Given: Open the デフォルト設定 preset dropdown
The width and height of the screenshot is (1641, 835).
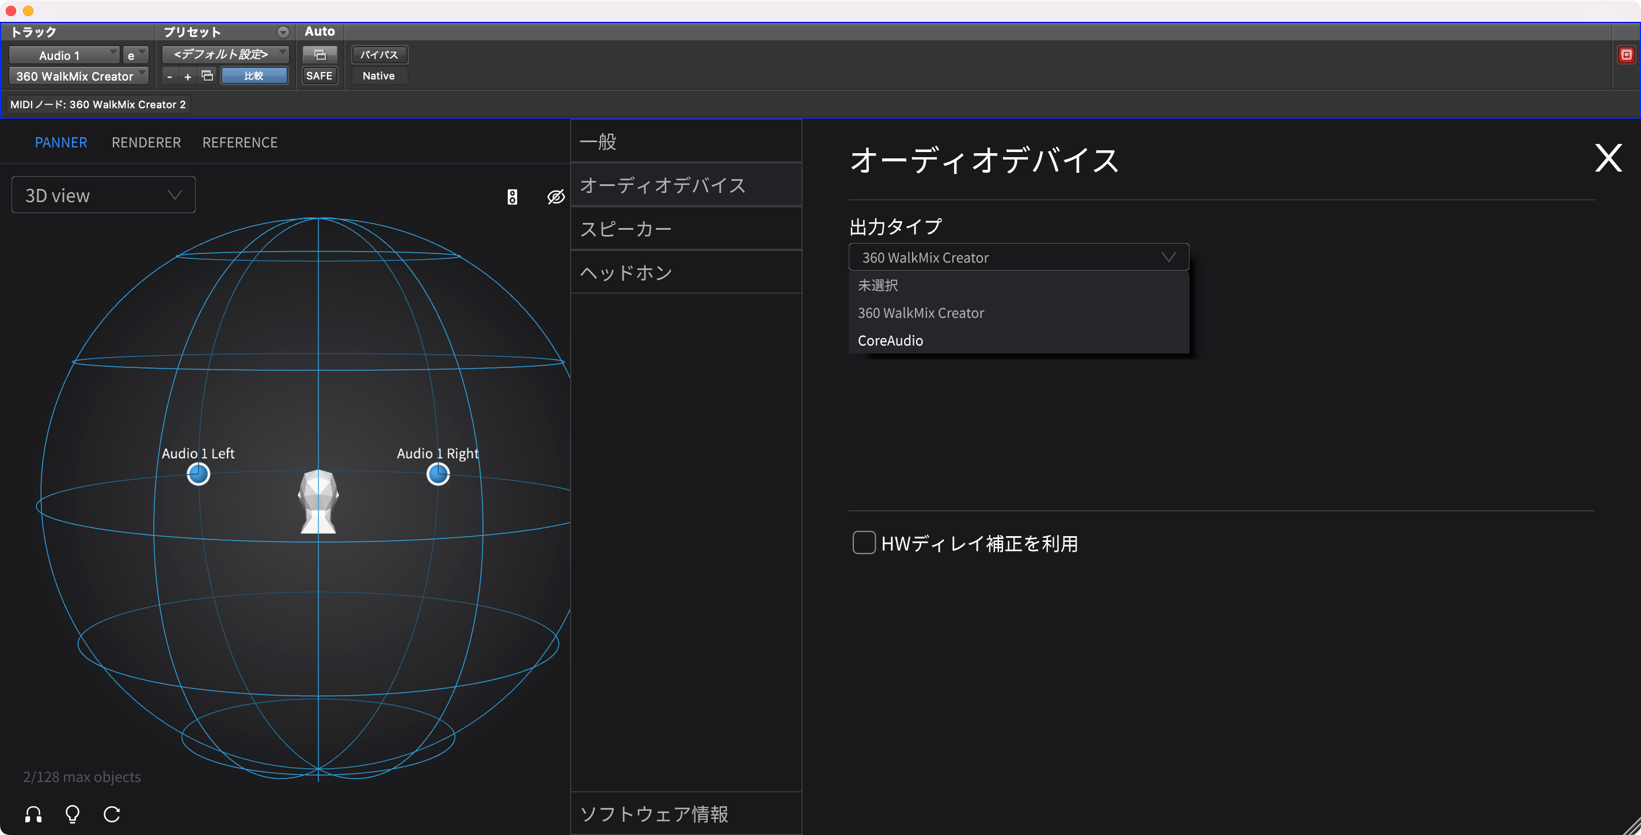Looking at the screenshot, I should click(225, 55).
